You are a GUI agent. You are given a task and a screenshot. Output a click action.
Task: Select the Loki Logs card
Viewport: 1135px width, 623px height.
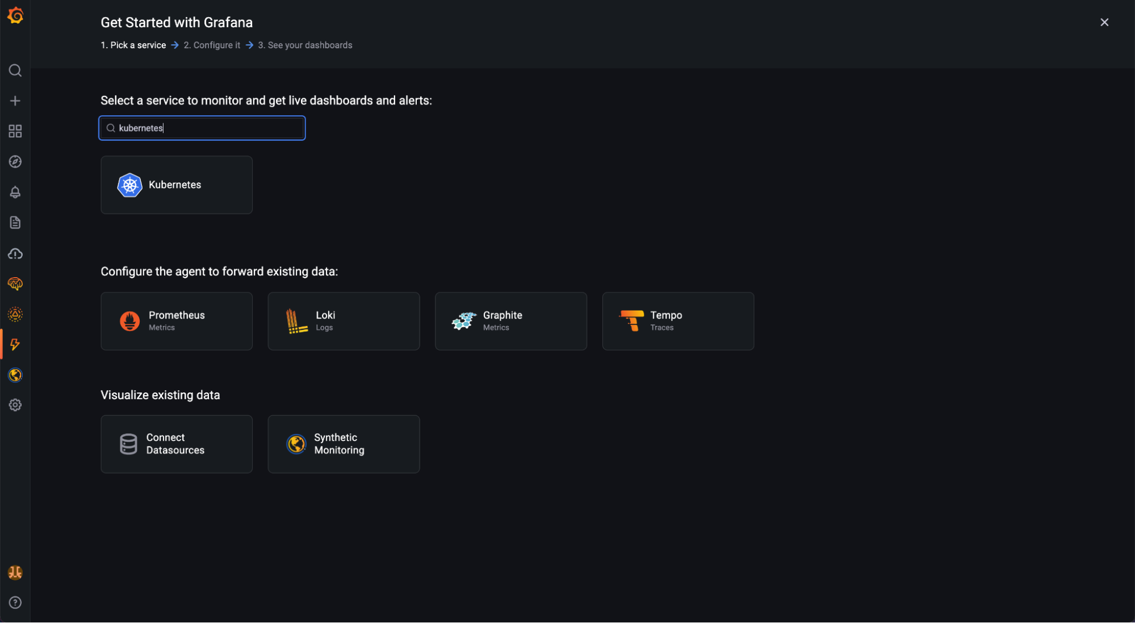pos(344,321)
